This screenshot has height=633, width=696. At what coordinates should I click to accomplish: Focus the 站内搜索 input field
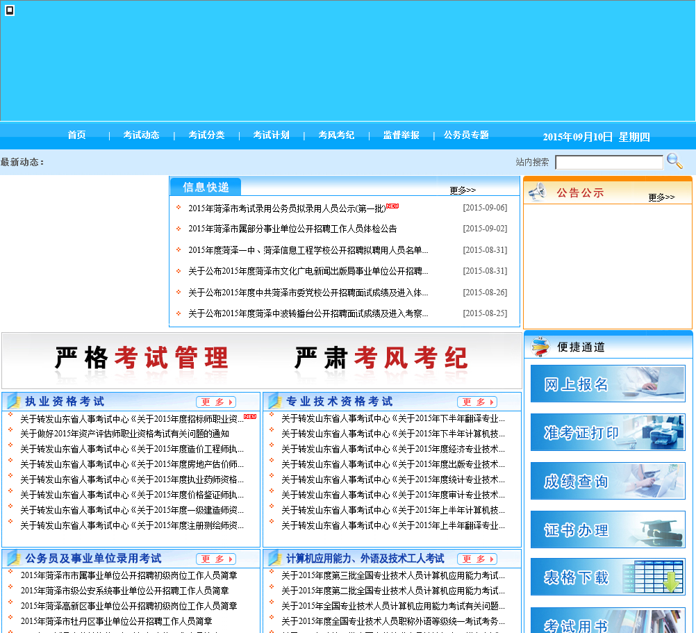point(609,163)
